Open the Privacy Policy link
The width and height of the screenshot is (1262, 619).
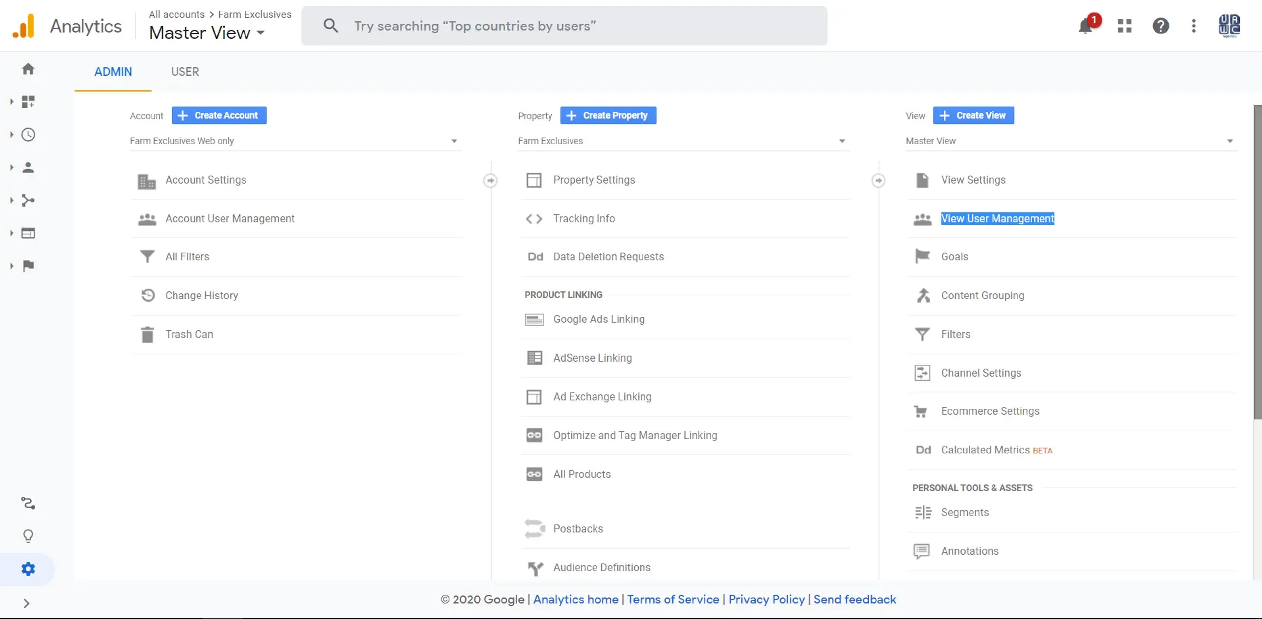[x=766, y=599]
